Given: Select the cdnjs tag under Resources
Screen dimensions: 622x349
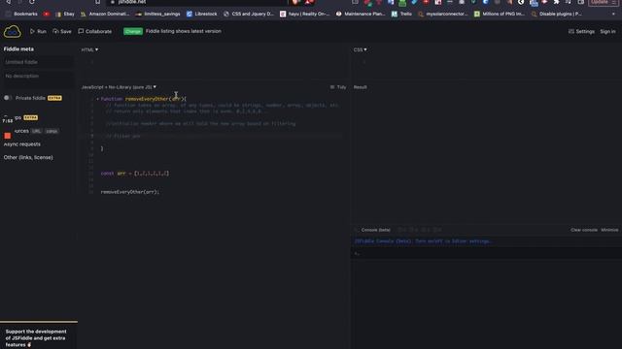Looking at the screenshot, I should pyautogui.click(x=52, y=131).
